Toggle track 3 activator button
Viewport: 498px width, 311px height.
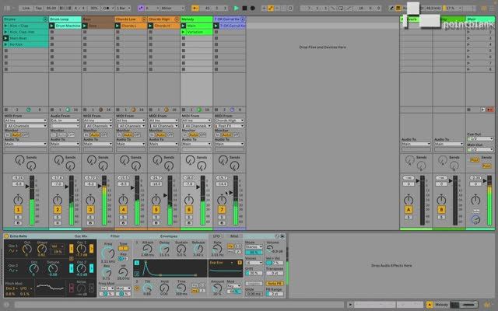(90, 209)
